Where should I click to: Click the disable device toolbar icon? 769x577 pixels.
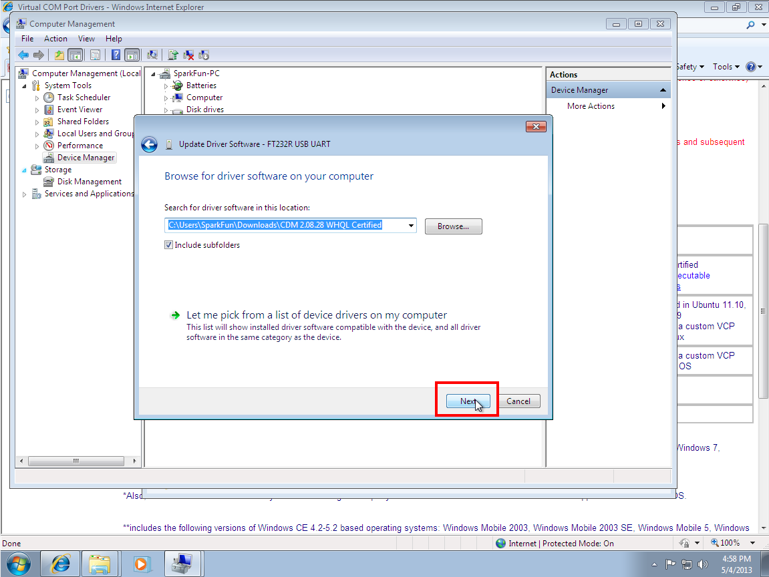tap(204, 55)
